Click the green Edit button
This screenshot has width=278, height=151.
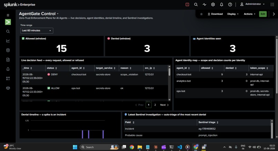pos(263,14)
